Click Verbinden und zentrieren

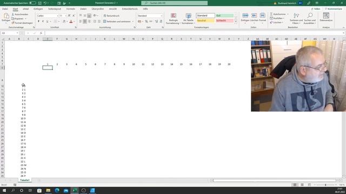click(117, 22)
